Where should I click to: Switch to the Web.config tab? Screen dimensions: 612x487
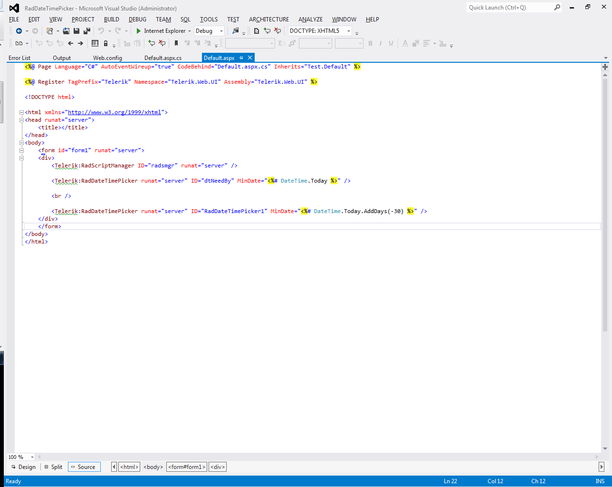point(107,58)
